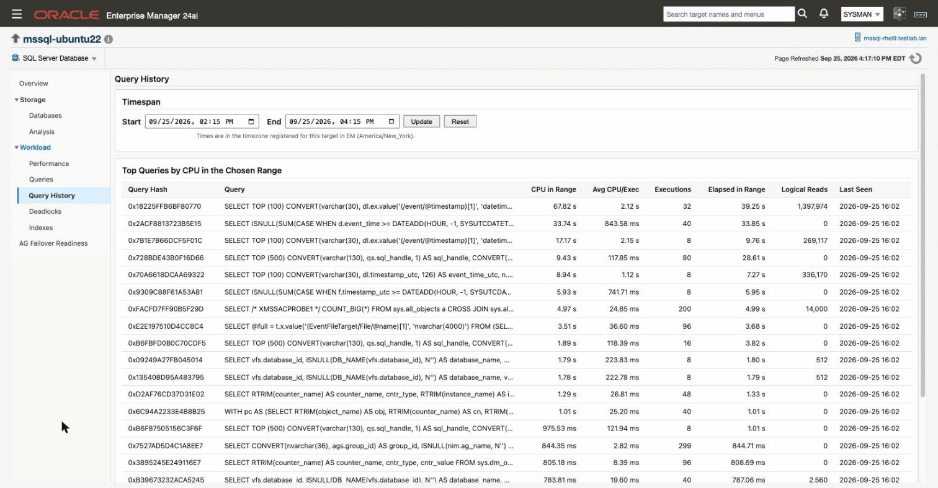938x488 pixels.
Task: Click the Avg CPU/Exec column header
Action: [615, 190]
